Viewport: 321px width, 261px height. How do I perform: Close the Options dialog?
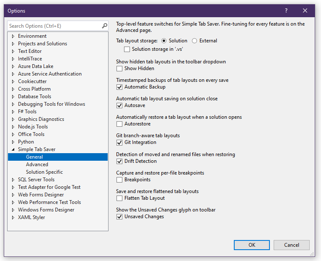305,10
